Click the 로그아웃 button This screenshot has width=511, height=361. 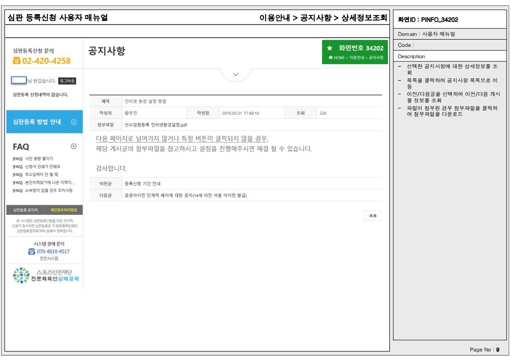pos(67,81)
